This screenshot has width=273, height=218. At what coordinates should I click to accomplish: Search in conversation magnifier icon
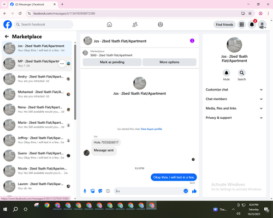242,73
